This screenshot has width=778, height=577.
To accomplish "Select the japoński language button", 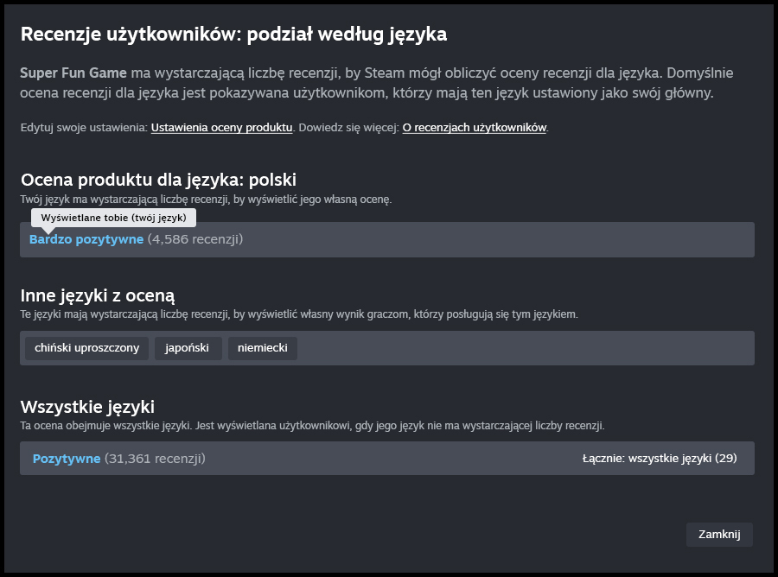I will [188, 348].
